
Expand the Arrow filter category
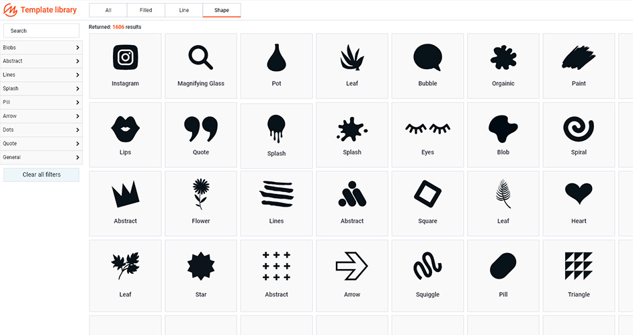41,116
